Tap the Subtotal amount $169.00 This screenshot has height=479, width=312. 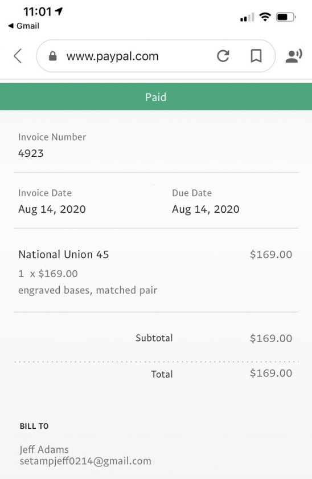click(271, 338)
